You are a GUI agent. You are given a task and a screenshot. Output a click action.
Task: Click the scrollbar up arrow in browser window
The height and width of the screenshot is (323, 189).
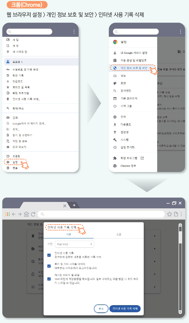pos(180,225)
